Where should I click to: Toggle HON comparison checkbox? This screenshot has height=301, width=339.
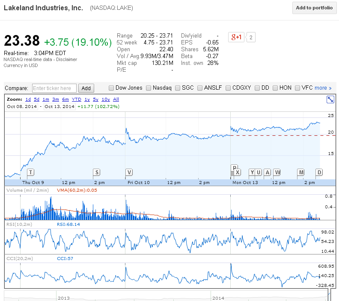point(275,88)
